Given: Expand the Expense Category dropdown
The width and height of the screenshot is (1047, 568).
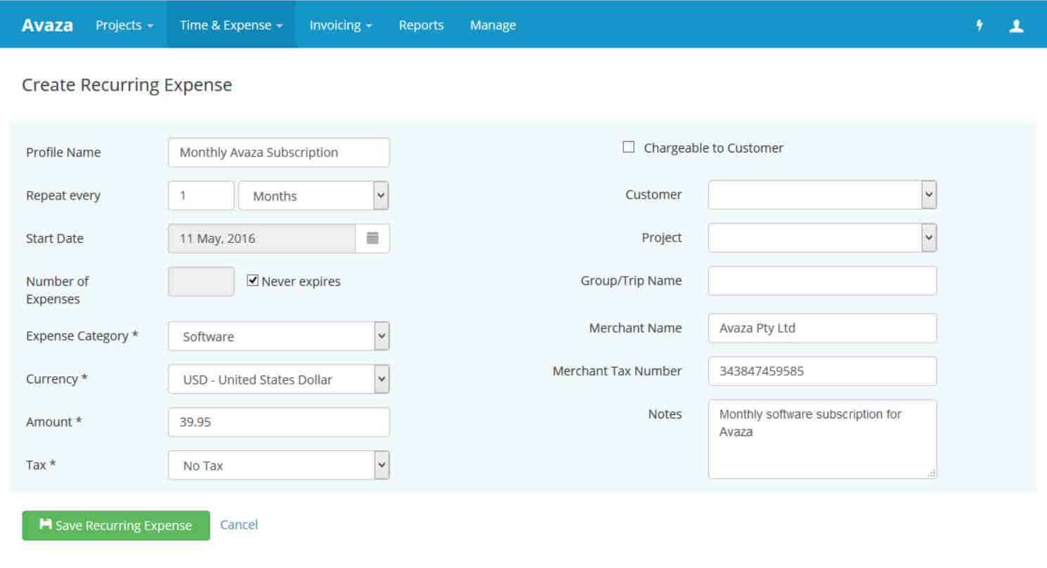Looking at the screenshot, I should pyautogui.click(x=278, y=336).
